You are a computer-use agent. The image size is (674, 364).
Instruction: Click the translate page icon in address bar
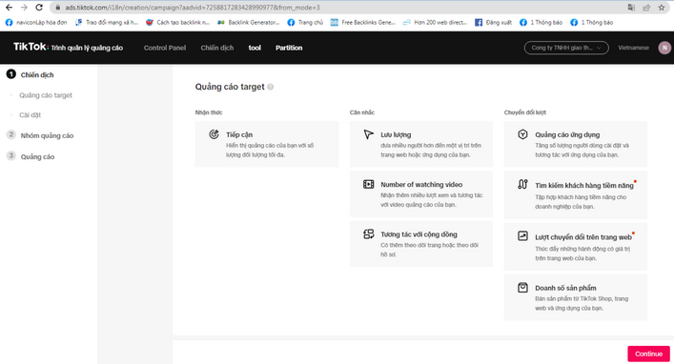click(x=631, y=8)
